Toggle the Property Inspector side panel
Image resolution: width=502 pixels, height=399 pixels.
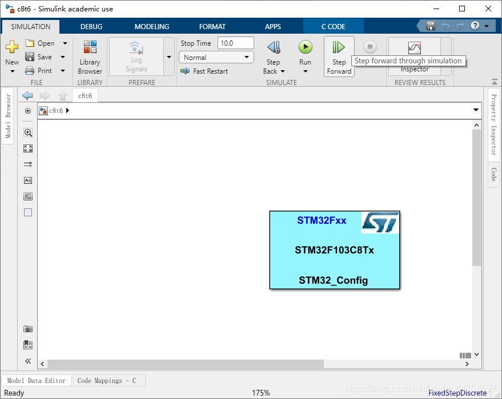(494, 124)
